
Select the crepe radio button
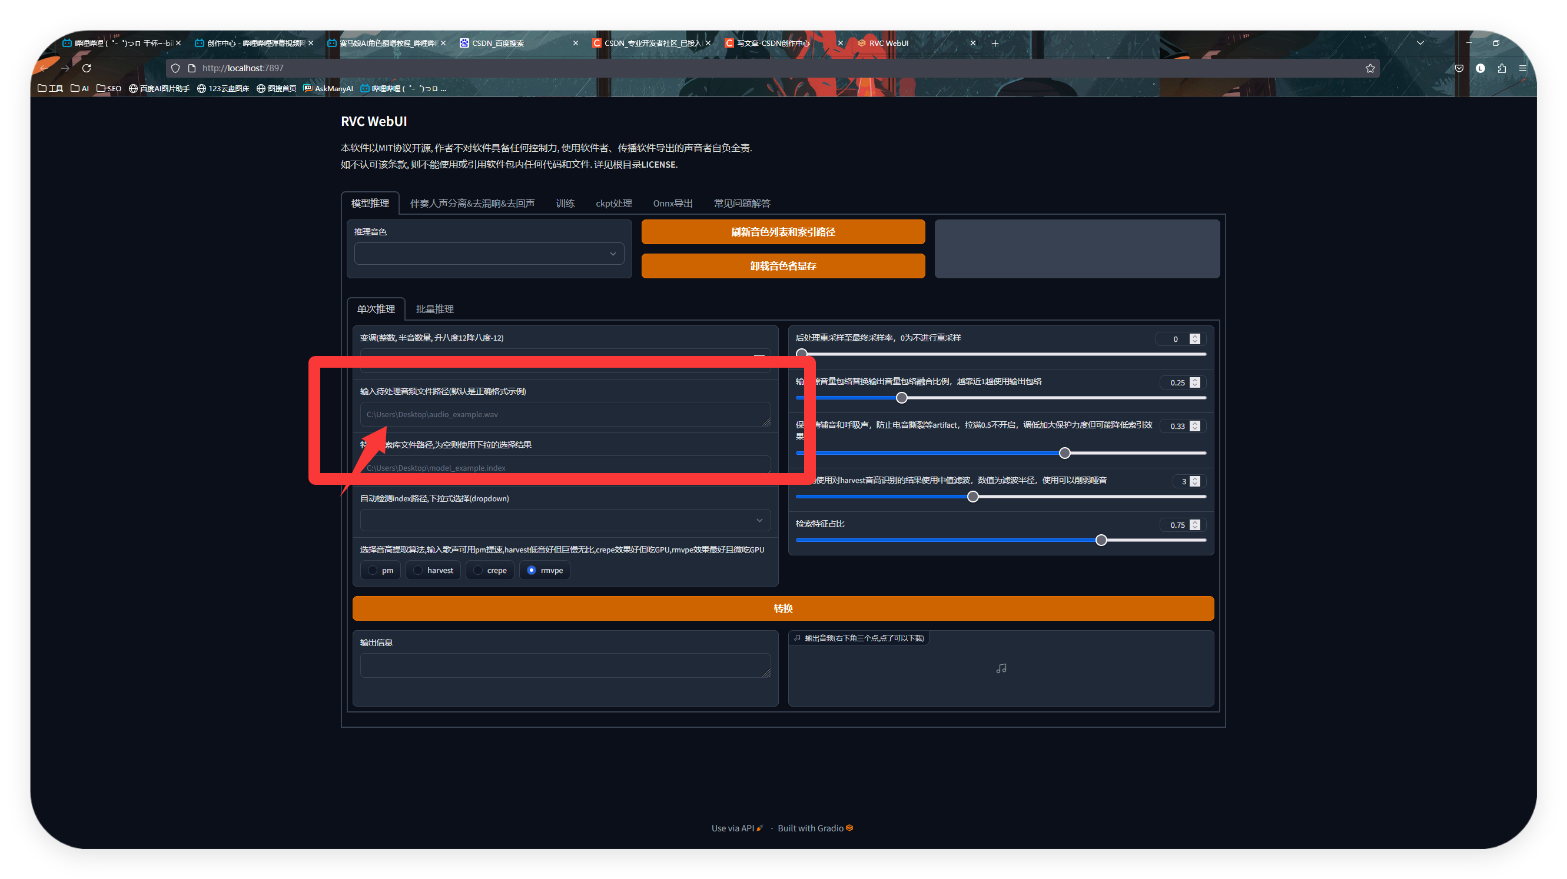tap(478, 570)
